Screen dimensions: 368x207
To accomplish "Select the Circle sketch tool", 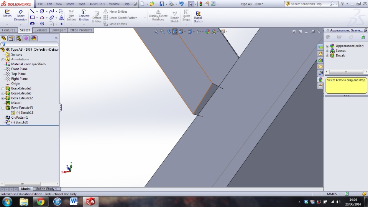I will [x=42, y=11].
